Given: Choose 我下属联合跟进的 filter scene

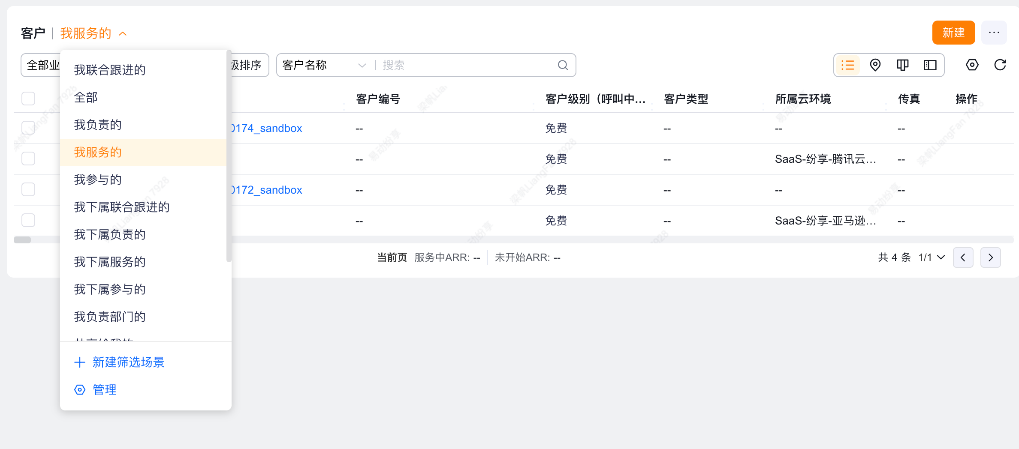Looking at the screenshot, I should (x=122, y=207).
